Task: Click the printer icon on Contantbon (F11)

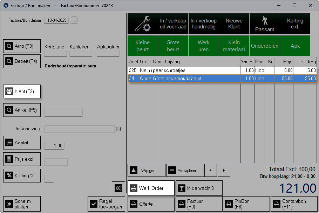Action: 277,204
